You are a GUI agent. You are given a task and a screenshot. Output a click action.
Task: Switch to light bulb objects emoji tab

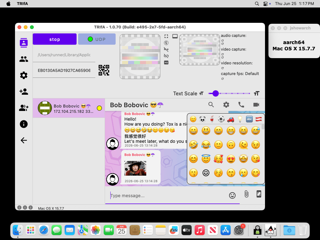tap(240, 119)
